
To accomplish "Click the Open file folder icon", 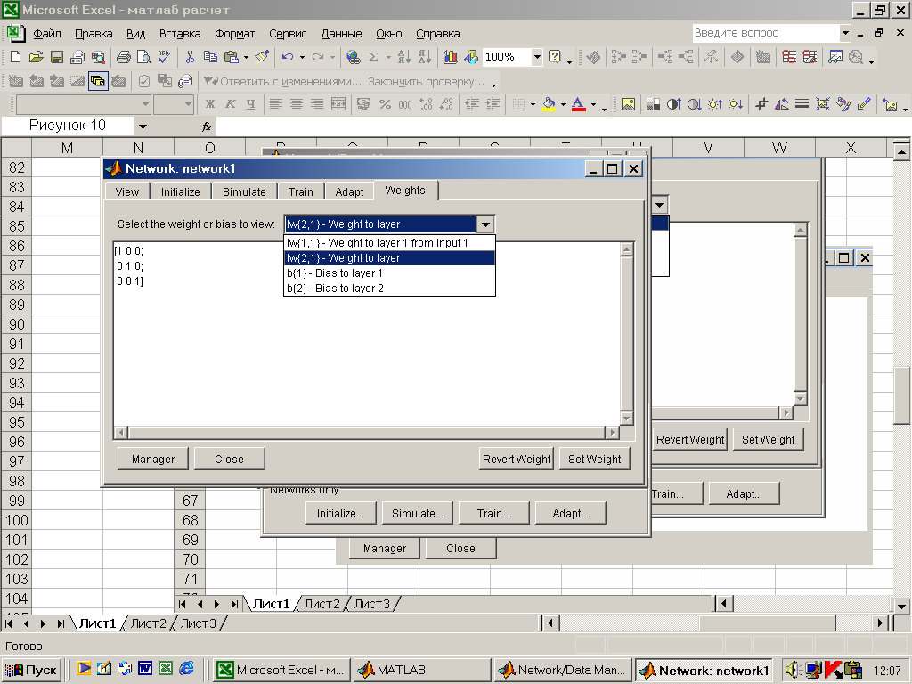I will click(36, 56).
